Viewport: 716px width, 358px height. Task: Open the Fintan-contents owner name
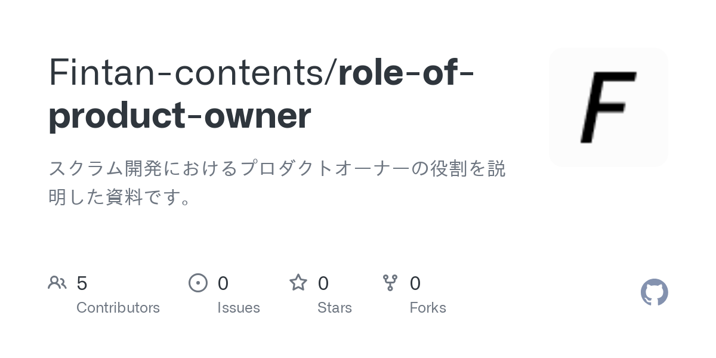point(187,72)
